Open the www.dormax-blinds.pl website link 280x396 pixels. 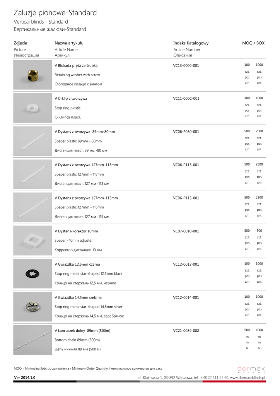point(248,377)
